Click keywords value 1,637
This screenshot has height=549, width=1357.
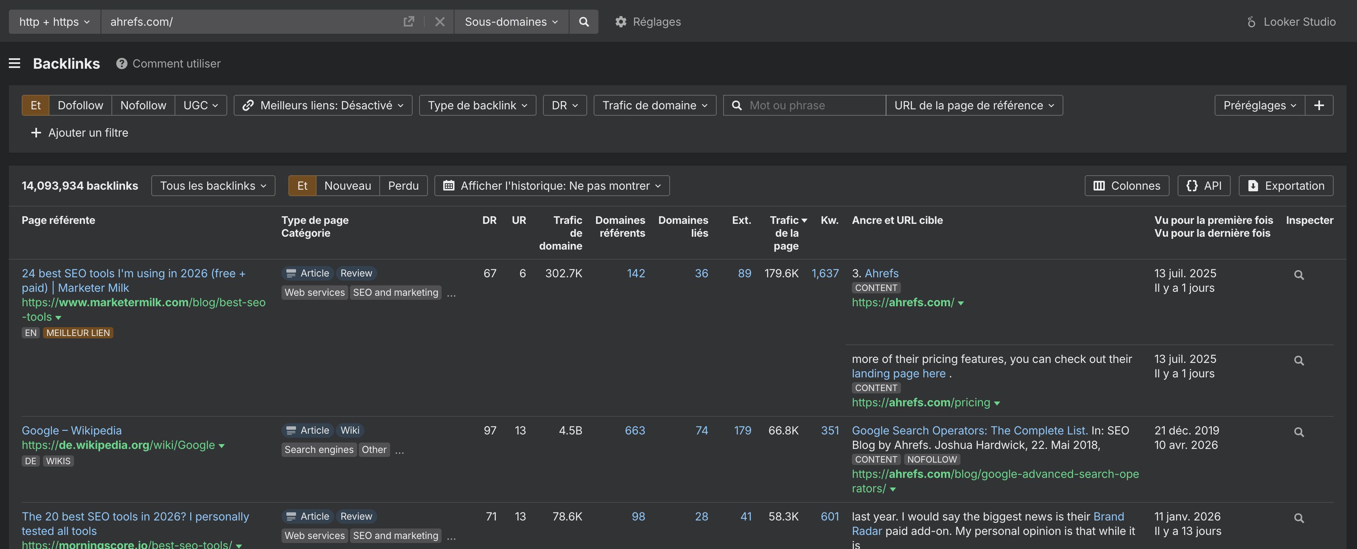(825, 273)
